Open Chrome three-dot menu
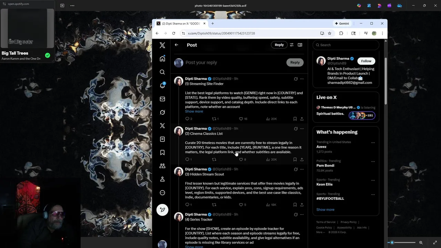441x248 pixels. pos(382,33)
